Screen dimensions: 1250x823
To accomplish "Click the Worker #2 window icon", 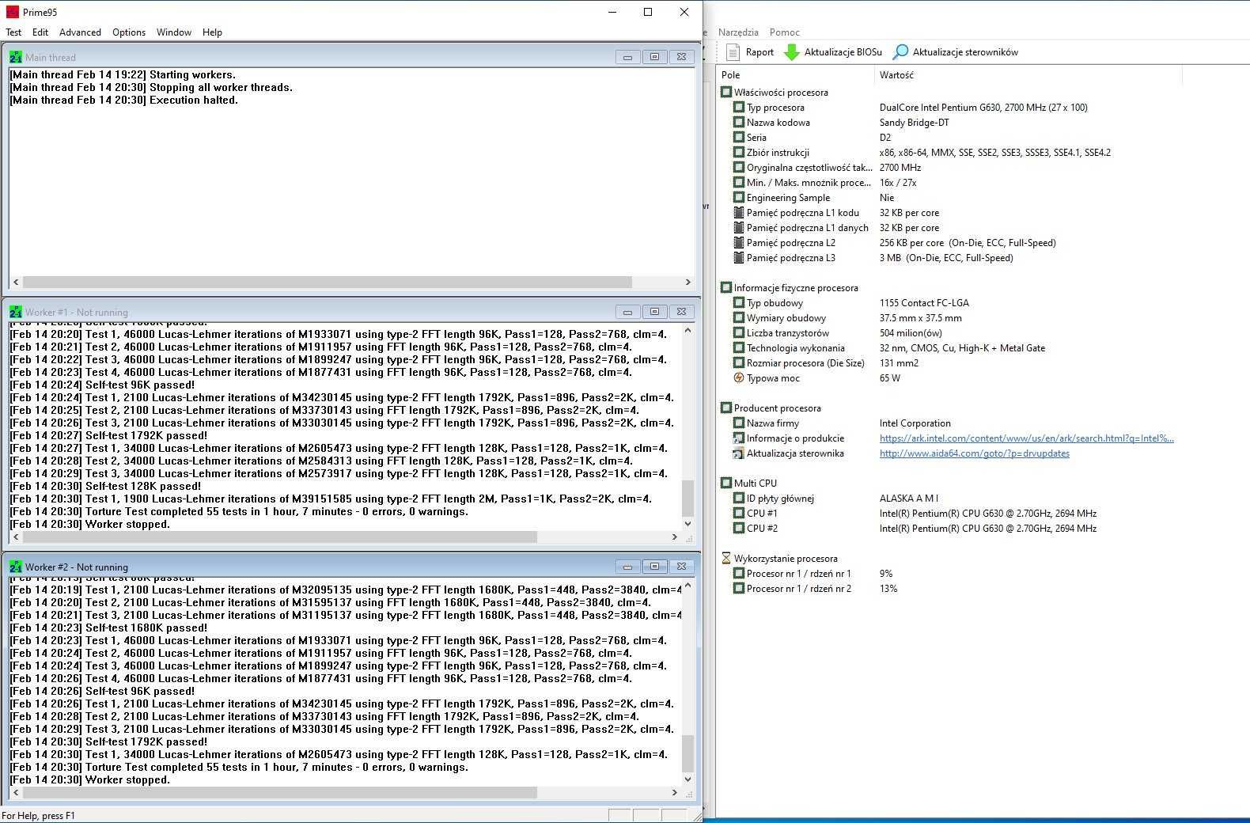I will [x=15, y=567].
